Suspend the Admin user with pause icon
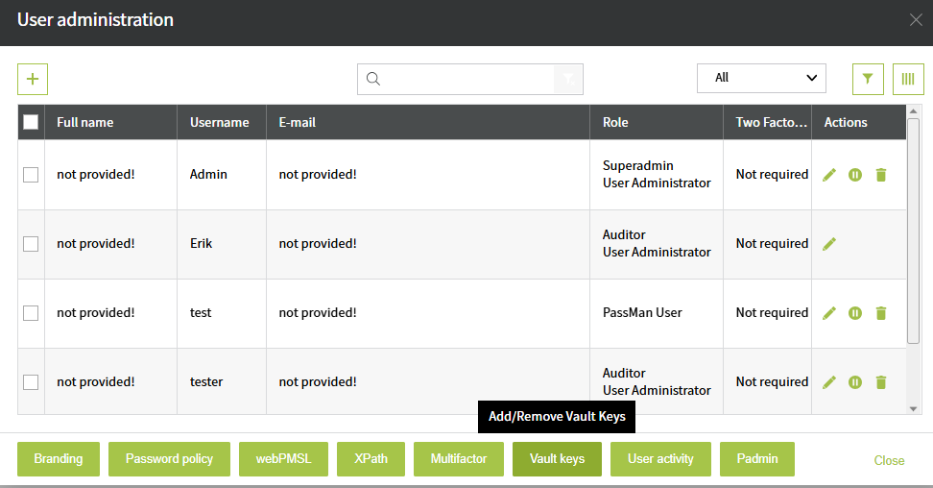Image resolution: width=933 pixels, height=488 pixels. click(855, 175)
